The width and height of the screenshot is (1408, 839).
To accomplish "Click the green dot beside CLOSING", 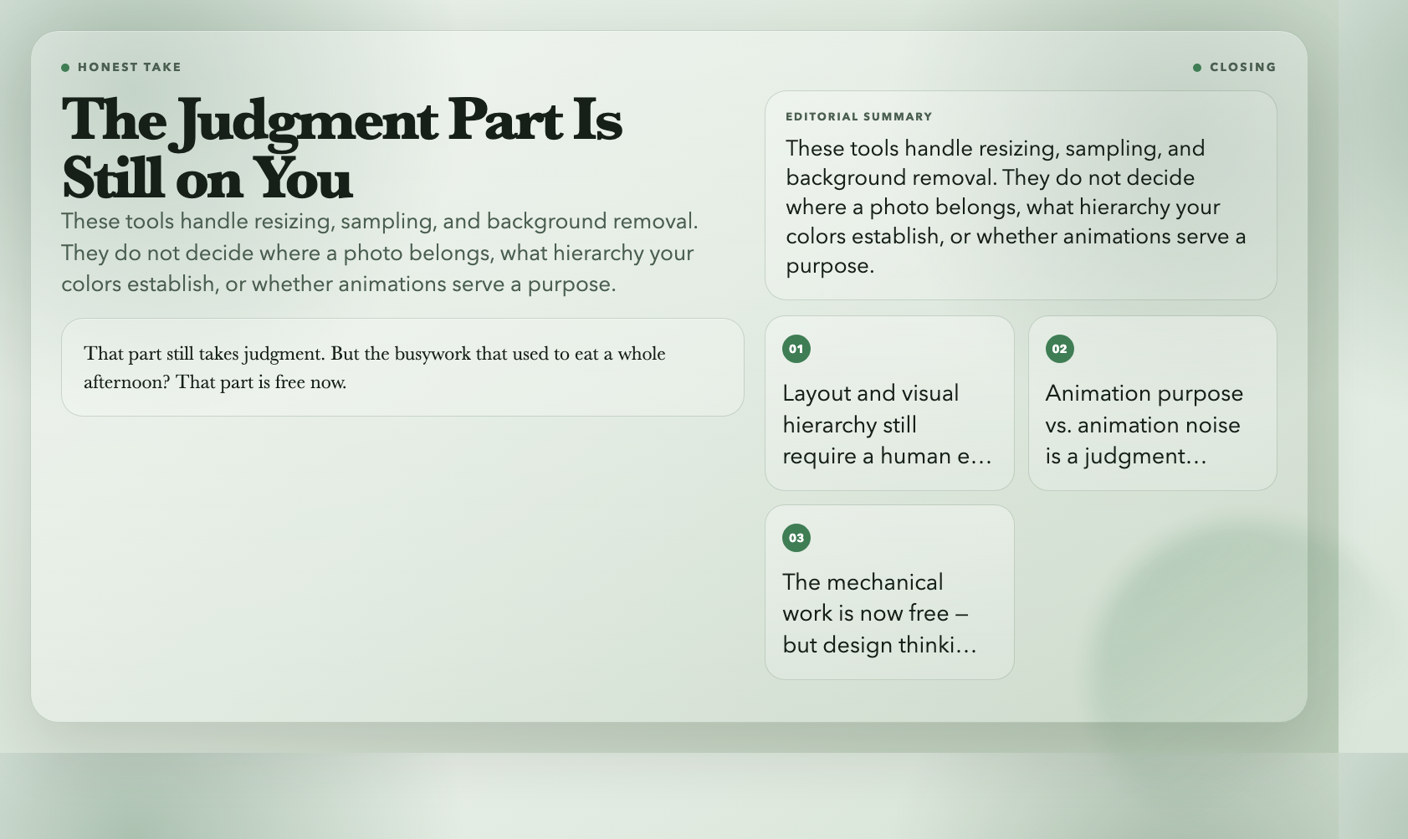I will pyautogui.click(x=1197, y=68).
